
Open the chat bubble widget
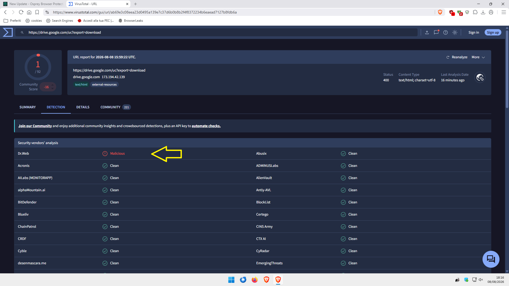pos(491,259)
